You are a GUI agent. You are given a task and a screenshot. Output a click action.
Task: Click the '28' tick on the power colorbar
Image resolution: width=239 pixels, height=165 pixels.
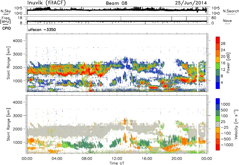223,43
